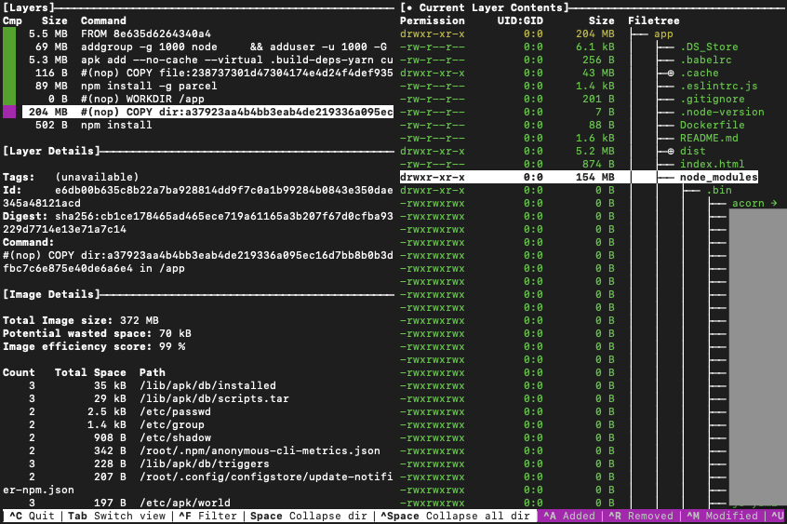Click Image efficiency score: 99 %
The width and height of the screenshot is (787, 524).
94,346
